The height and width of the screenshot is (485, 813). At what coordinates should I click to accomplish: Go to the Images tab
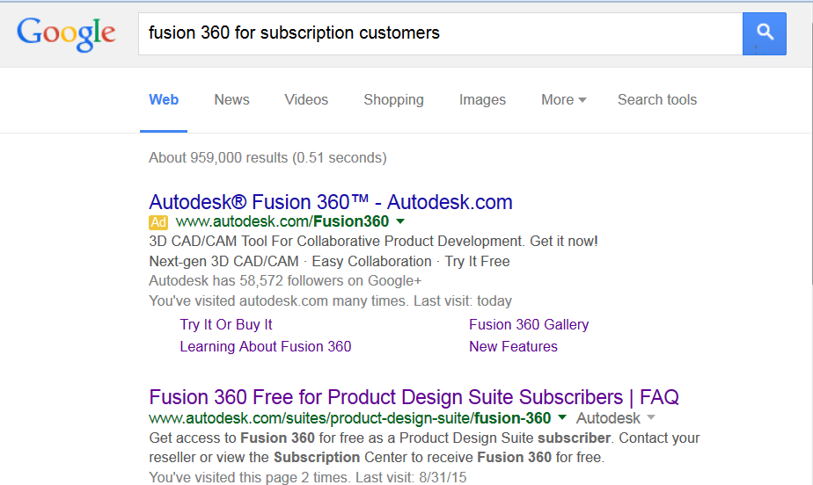pyautogui.click(x=482, y=99)
